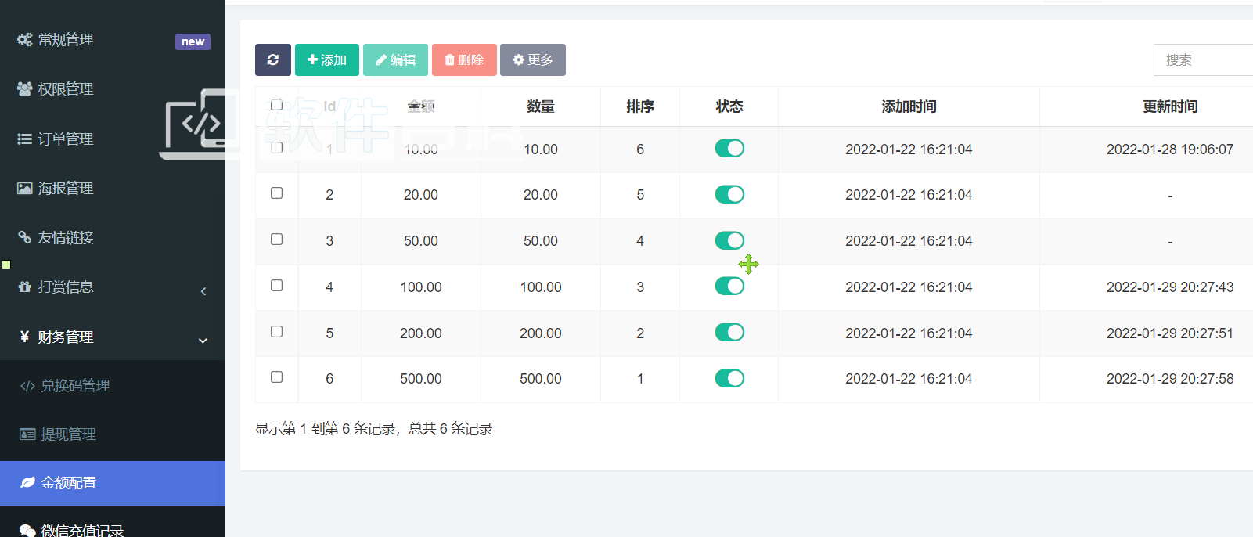The image size is (1253, 537).
Task: Click the WeChat icon beside 微信充值记录
Action: pyautogui.click(x=27, y=531)
